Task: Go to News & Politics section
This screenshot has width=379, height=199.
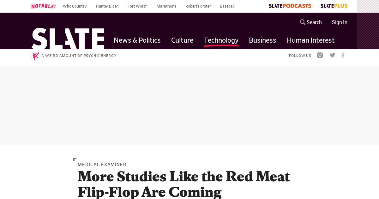Action: tap(137, 40)
